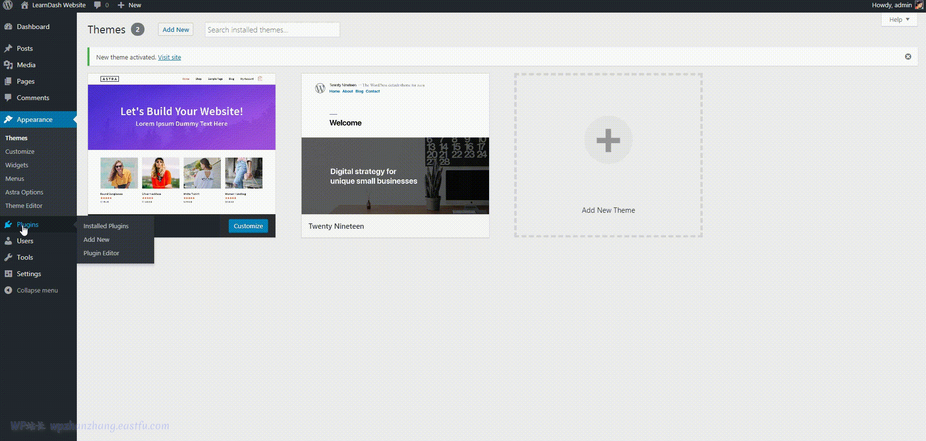Expand the Help dropdown tab
The width and height of the screenshot is (926, 441).
tap(899, 19)
